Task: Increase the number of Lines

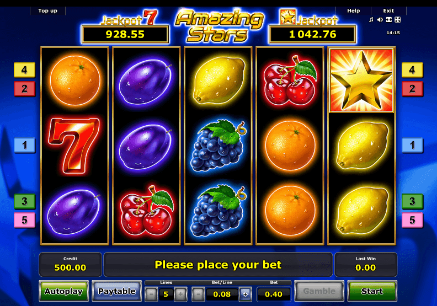Action: 180,294
